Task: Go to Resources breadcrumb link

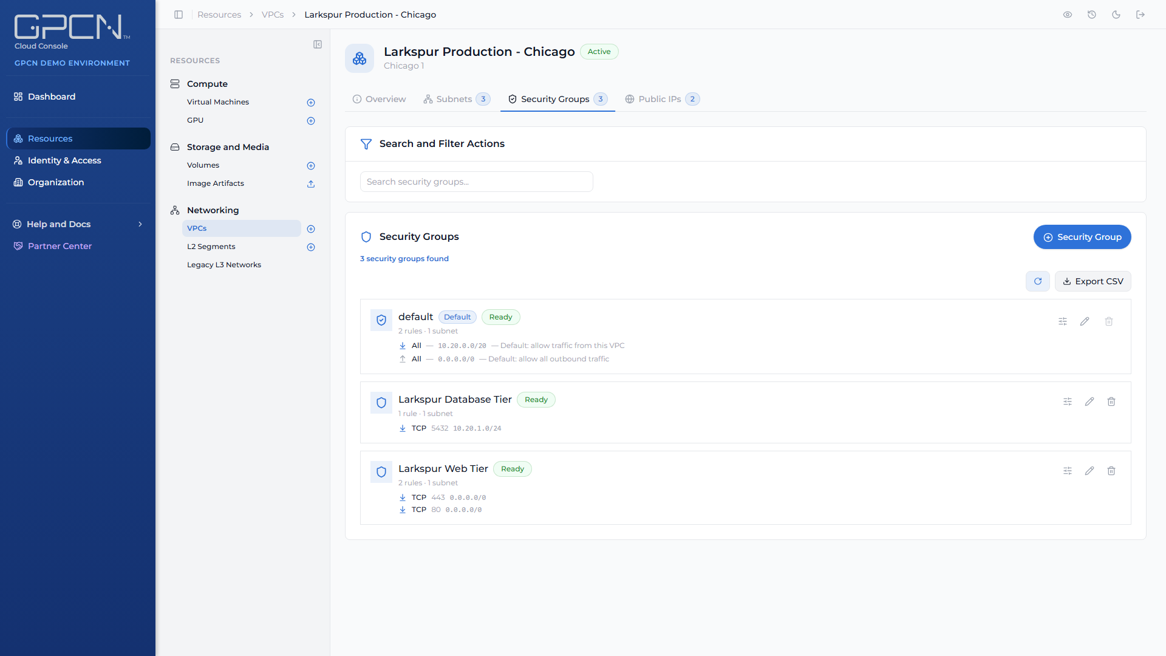Action: tap(219, 15)
